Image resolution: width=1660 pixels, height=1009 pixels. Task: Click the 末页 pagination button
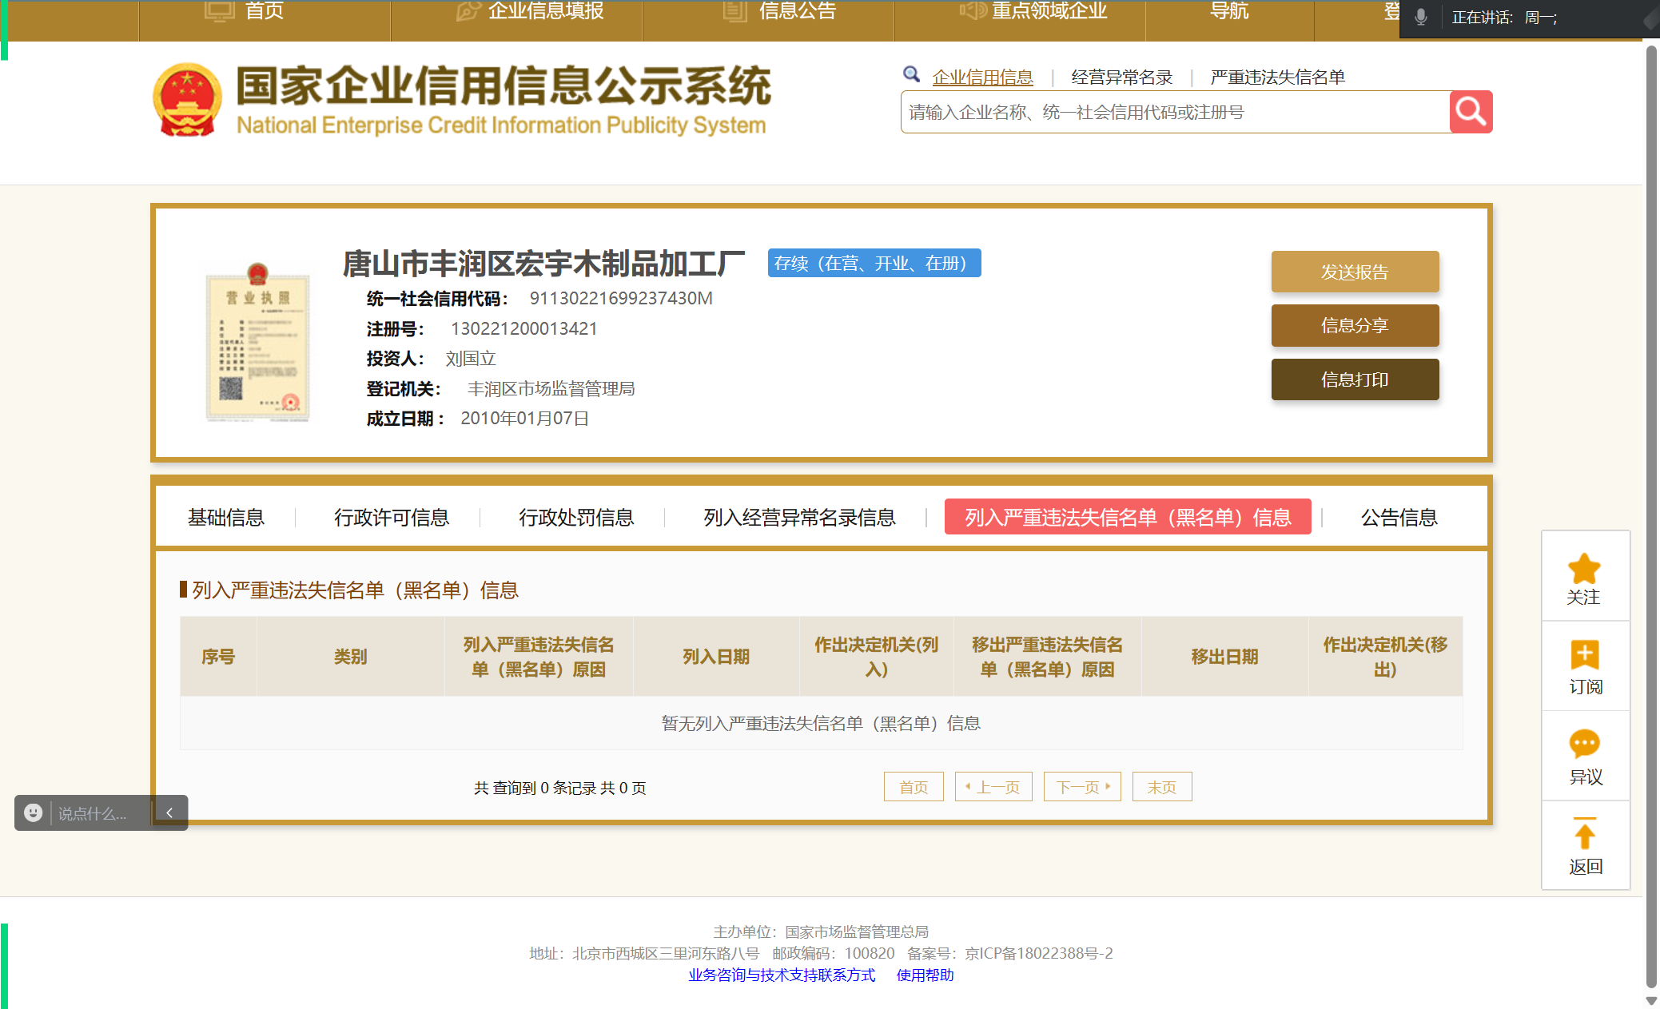[x=1162, y=787]
